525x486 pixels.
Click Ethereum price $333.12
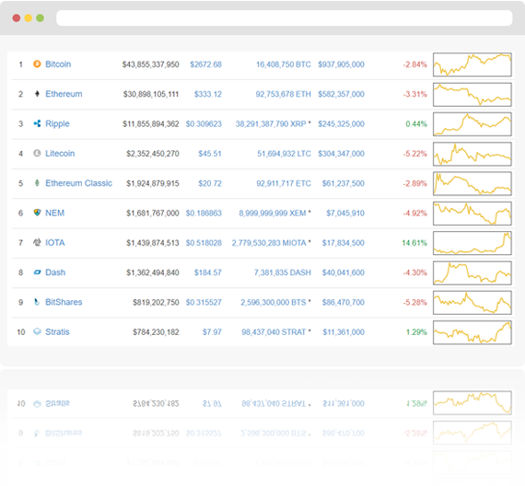coord(208,95)
